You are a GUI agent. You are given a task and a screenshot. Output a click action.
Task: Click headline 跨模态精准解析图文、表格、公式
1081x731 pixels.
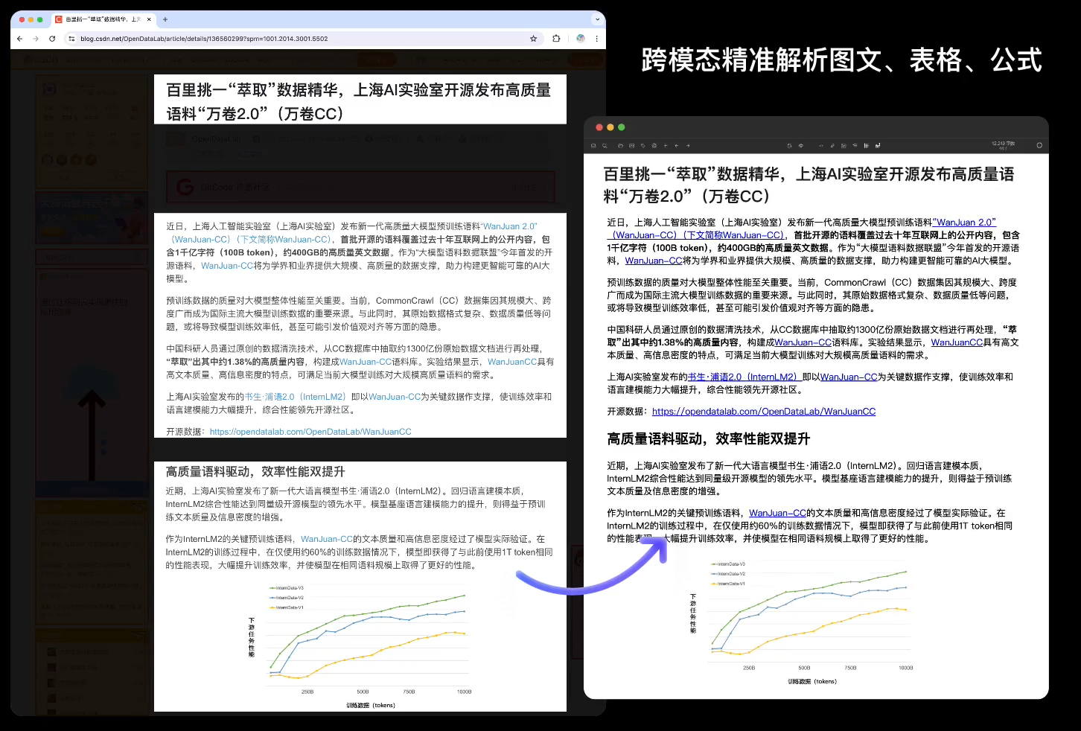[x=841, y=60]
